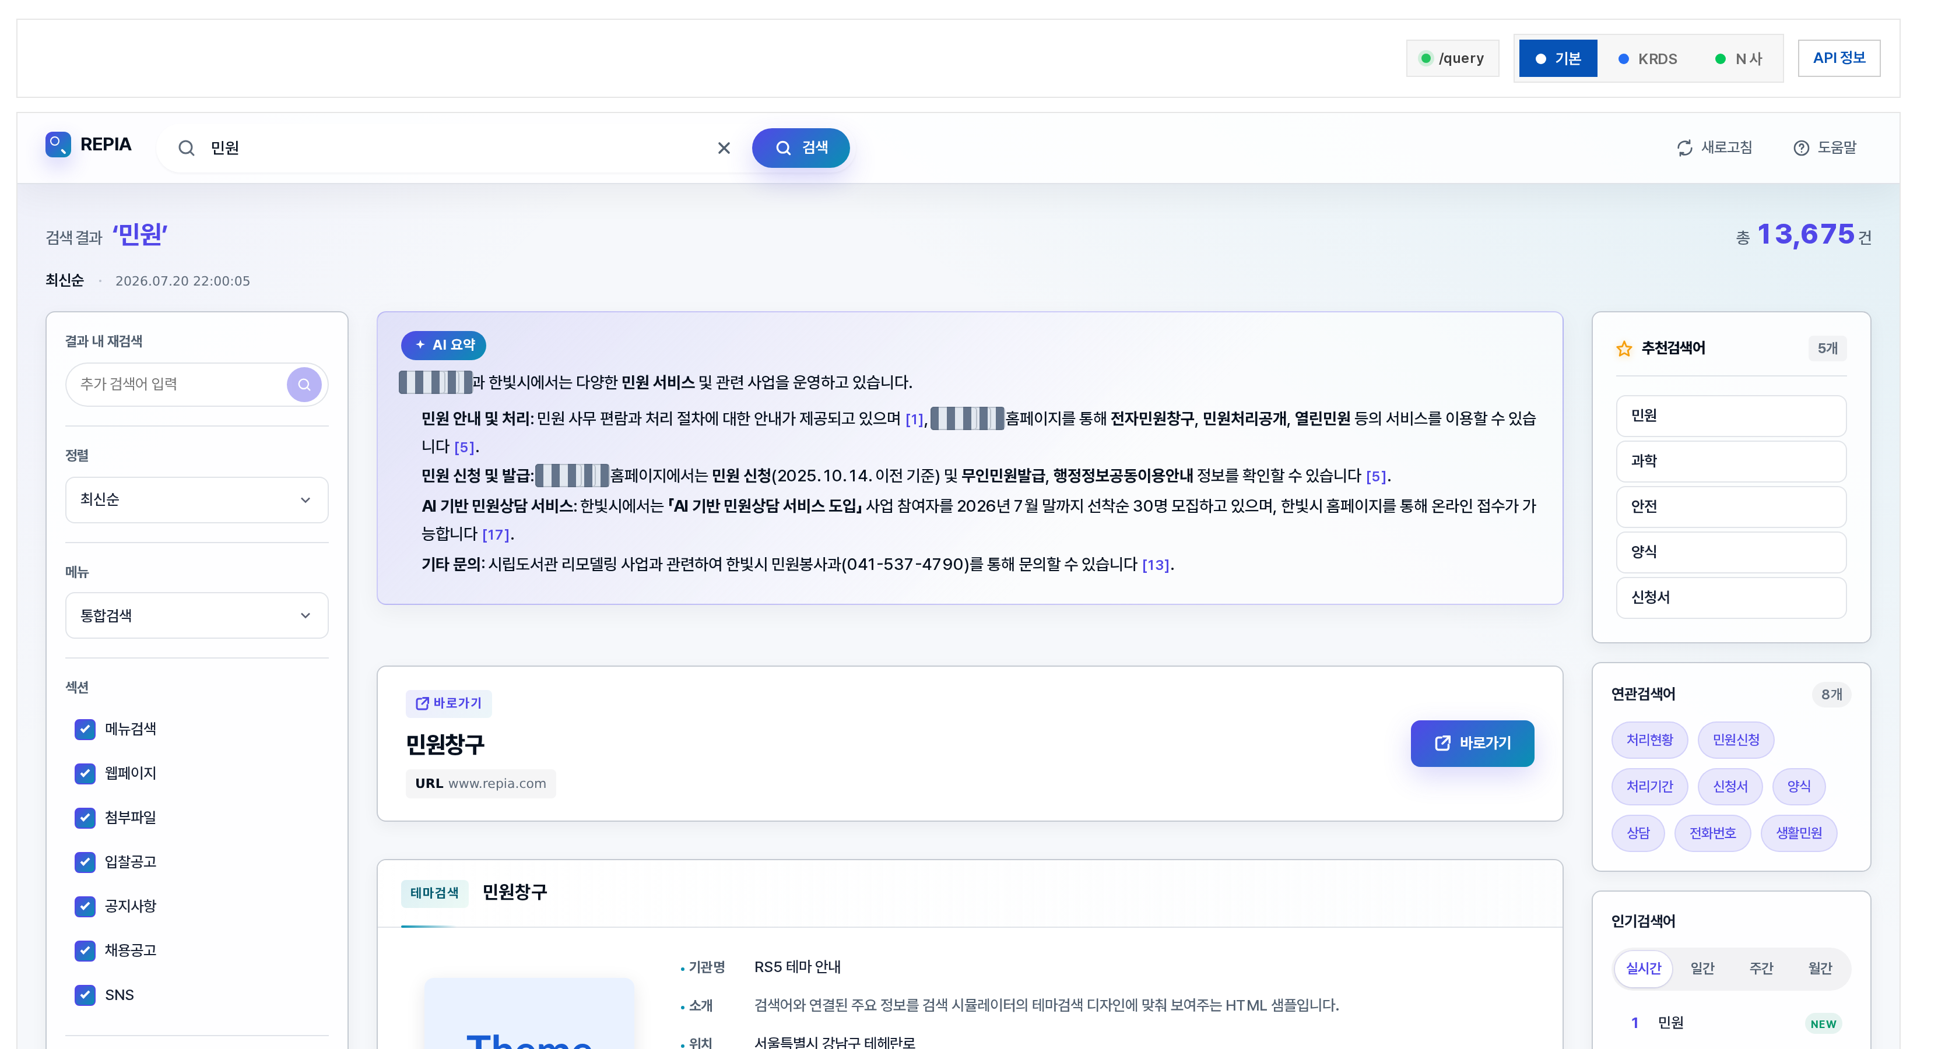
Task: Toggle the 공지사항 checkbox
Action: tap(85, 906)
